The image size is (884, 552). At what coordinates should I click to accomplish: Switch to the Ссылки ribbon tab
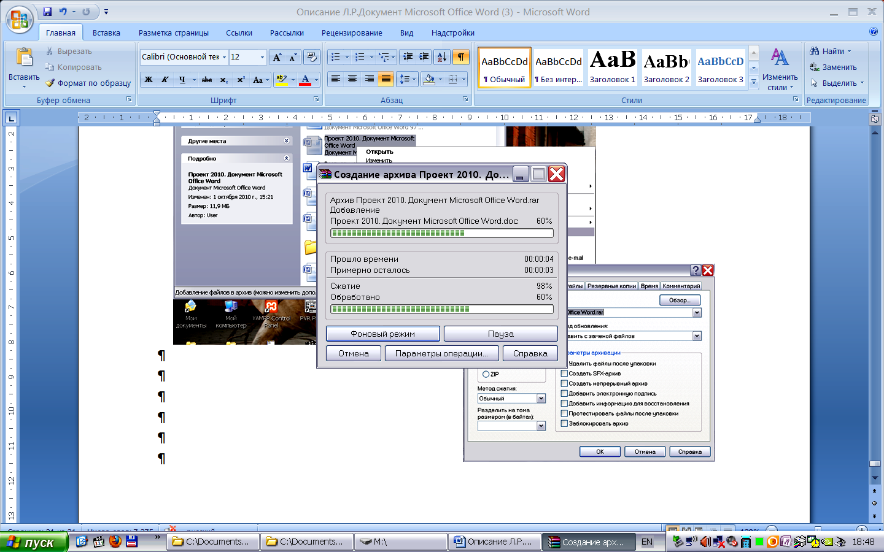[239, 33]
